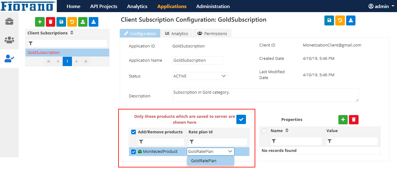
Task: Click the red delete subscription trash icon
Action: [51, 22]
